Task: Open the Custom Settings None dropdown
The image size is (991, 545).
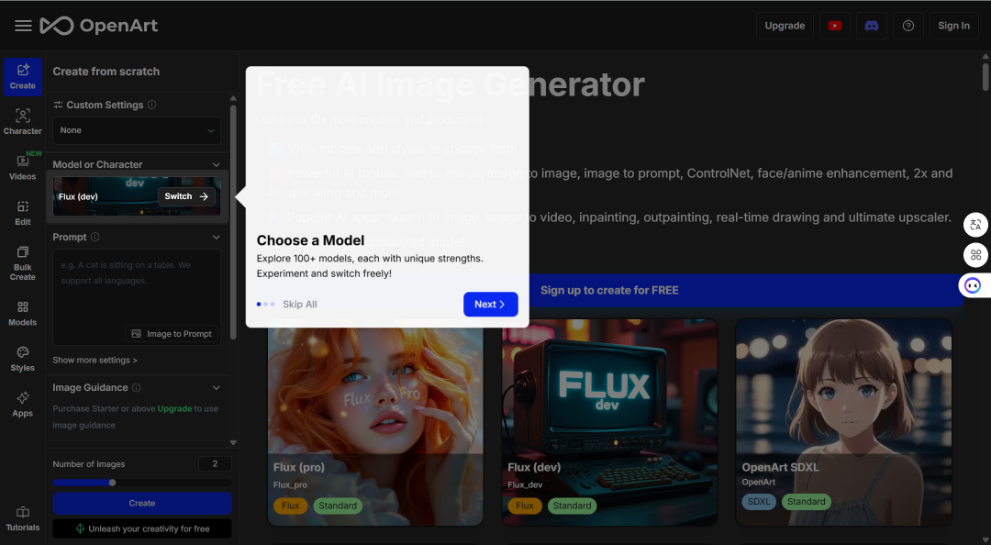Action: point(137,130)
